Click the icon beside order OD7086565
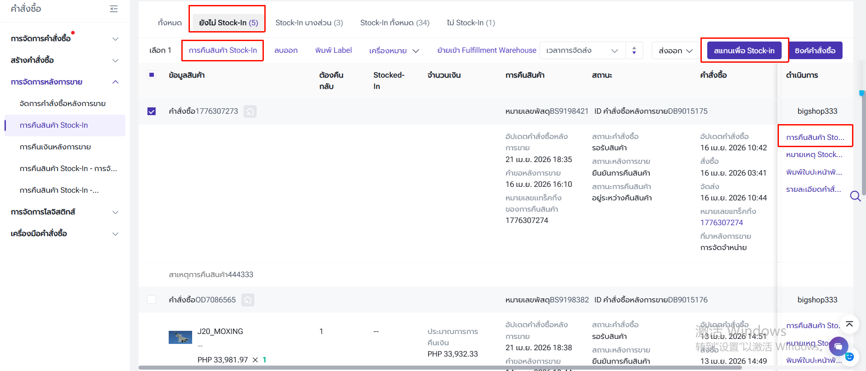This screenshot has width=866, height=371. click(248, 300)
